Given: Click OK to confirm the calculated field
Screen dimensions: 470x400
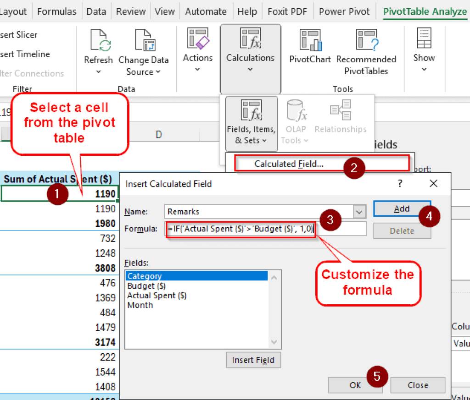Looking at the screenshot, I should click(355, 385).
